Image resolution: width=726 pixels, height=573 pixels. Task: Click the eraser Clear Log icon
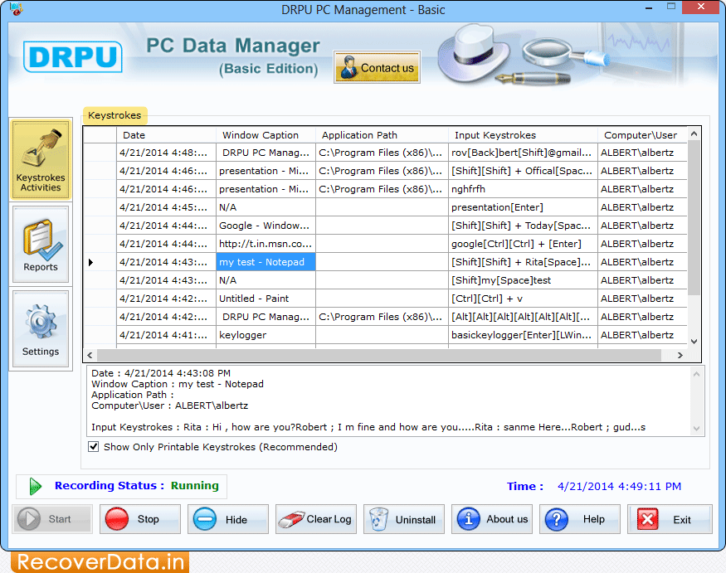(x=290, y=519)
